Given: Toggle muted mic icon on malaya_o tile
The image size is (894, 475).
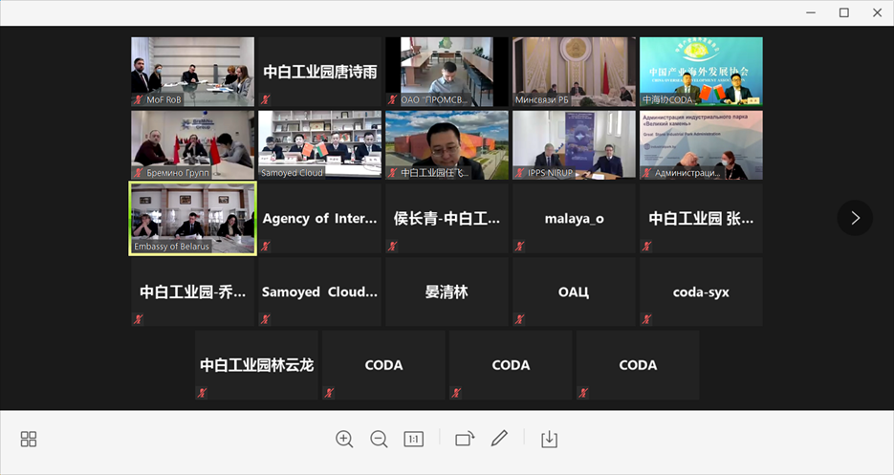Looking at the screenshot, I should [x=520, y=247].
